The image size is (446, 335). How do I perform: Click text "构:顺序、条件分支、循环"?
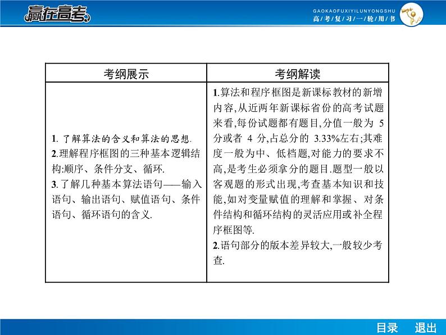(x=107, y=169)
